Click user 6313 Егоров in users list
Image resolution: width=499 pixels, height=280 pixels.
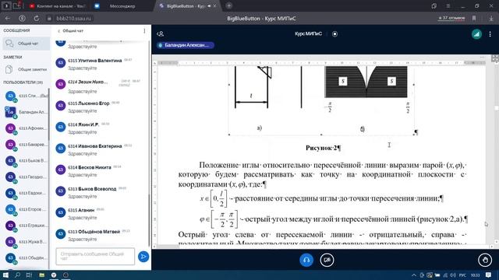(x=26, y=209)
